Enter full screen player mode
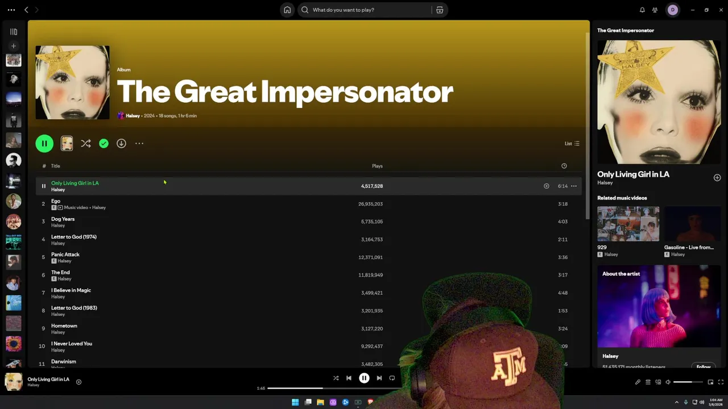The width and height of the screenshot is (728, 409). point(721,382)
